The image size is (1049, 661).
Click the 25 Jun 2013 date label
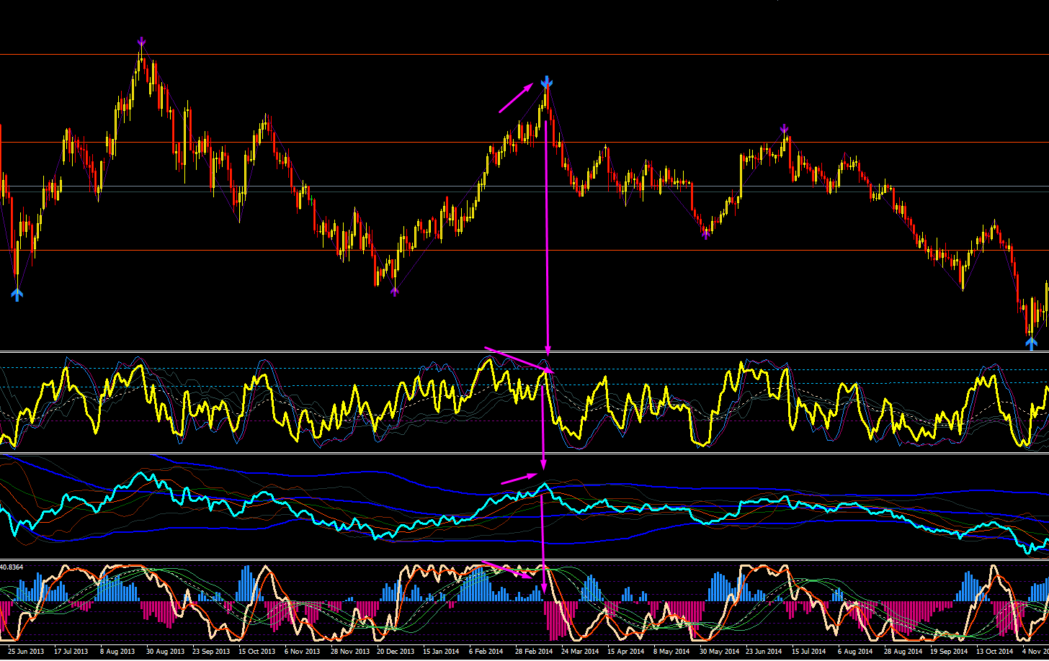click(x=26, y=652)
